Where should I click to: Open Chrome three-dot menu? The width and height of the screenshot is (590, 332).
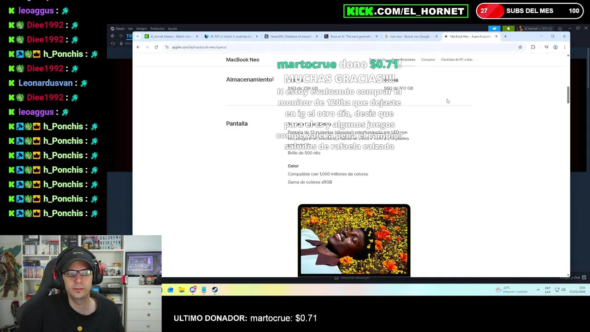pos(564,47)
